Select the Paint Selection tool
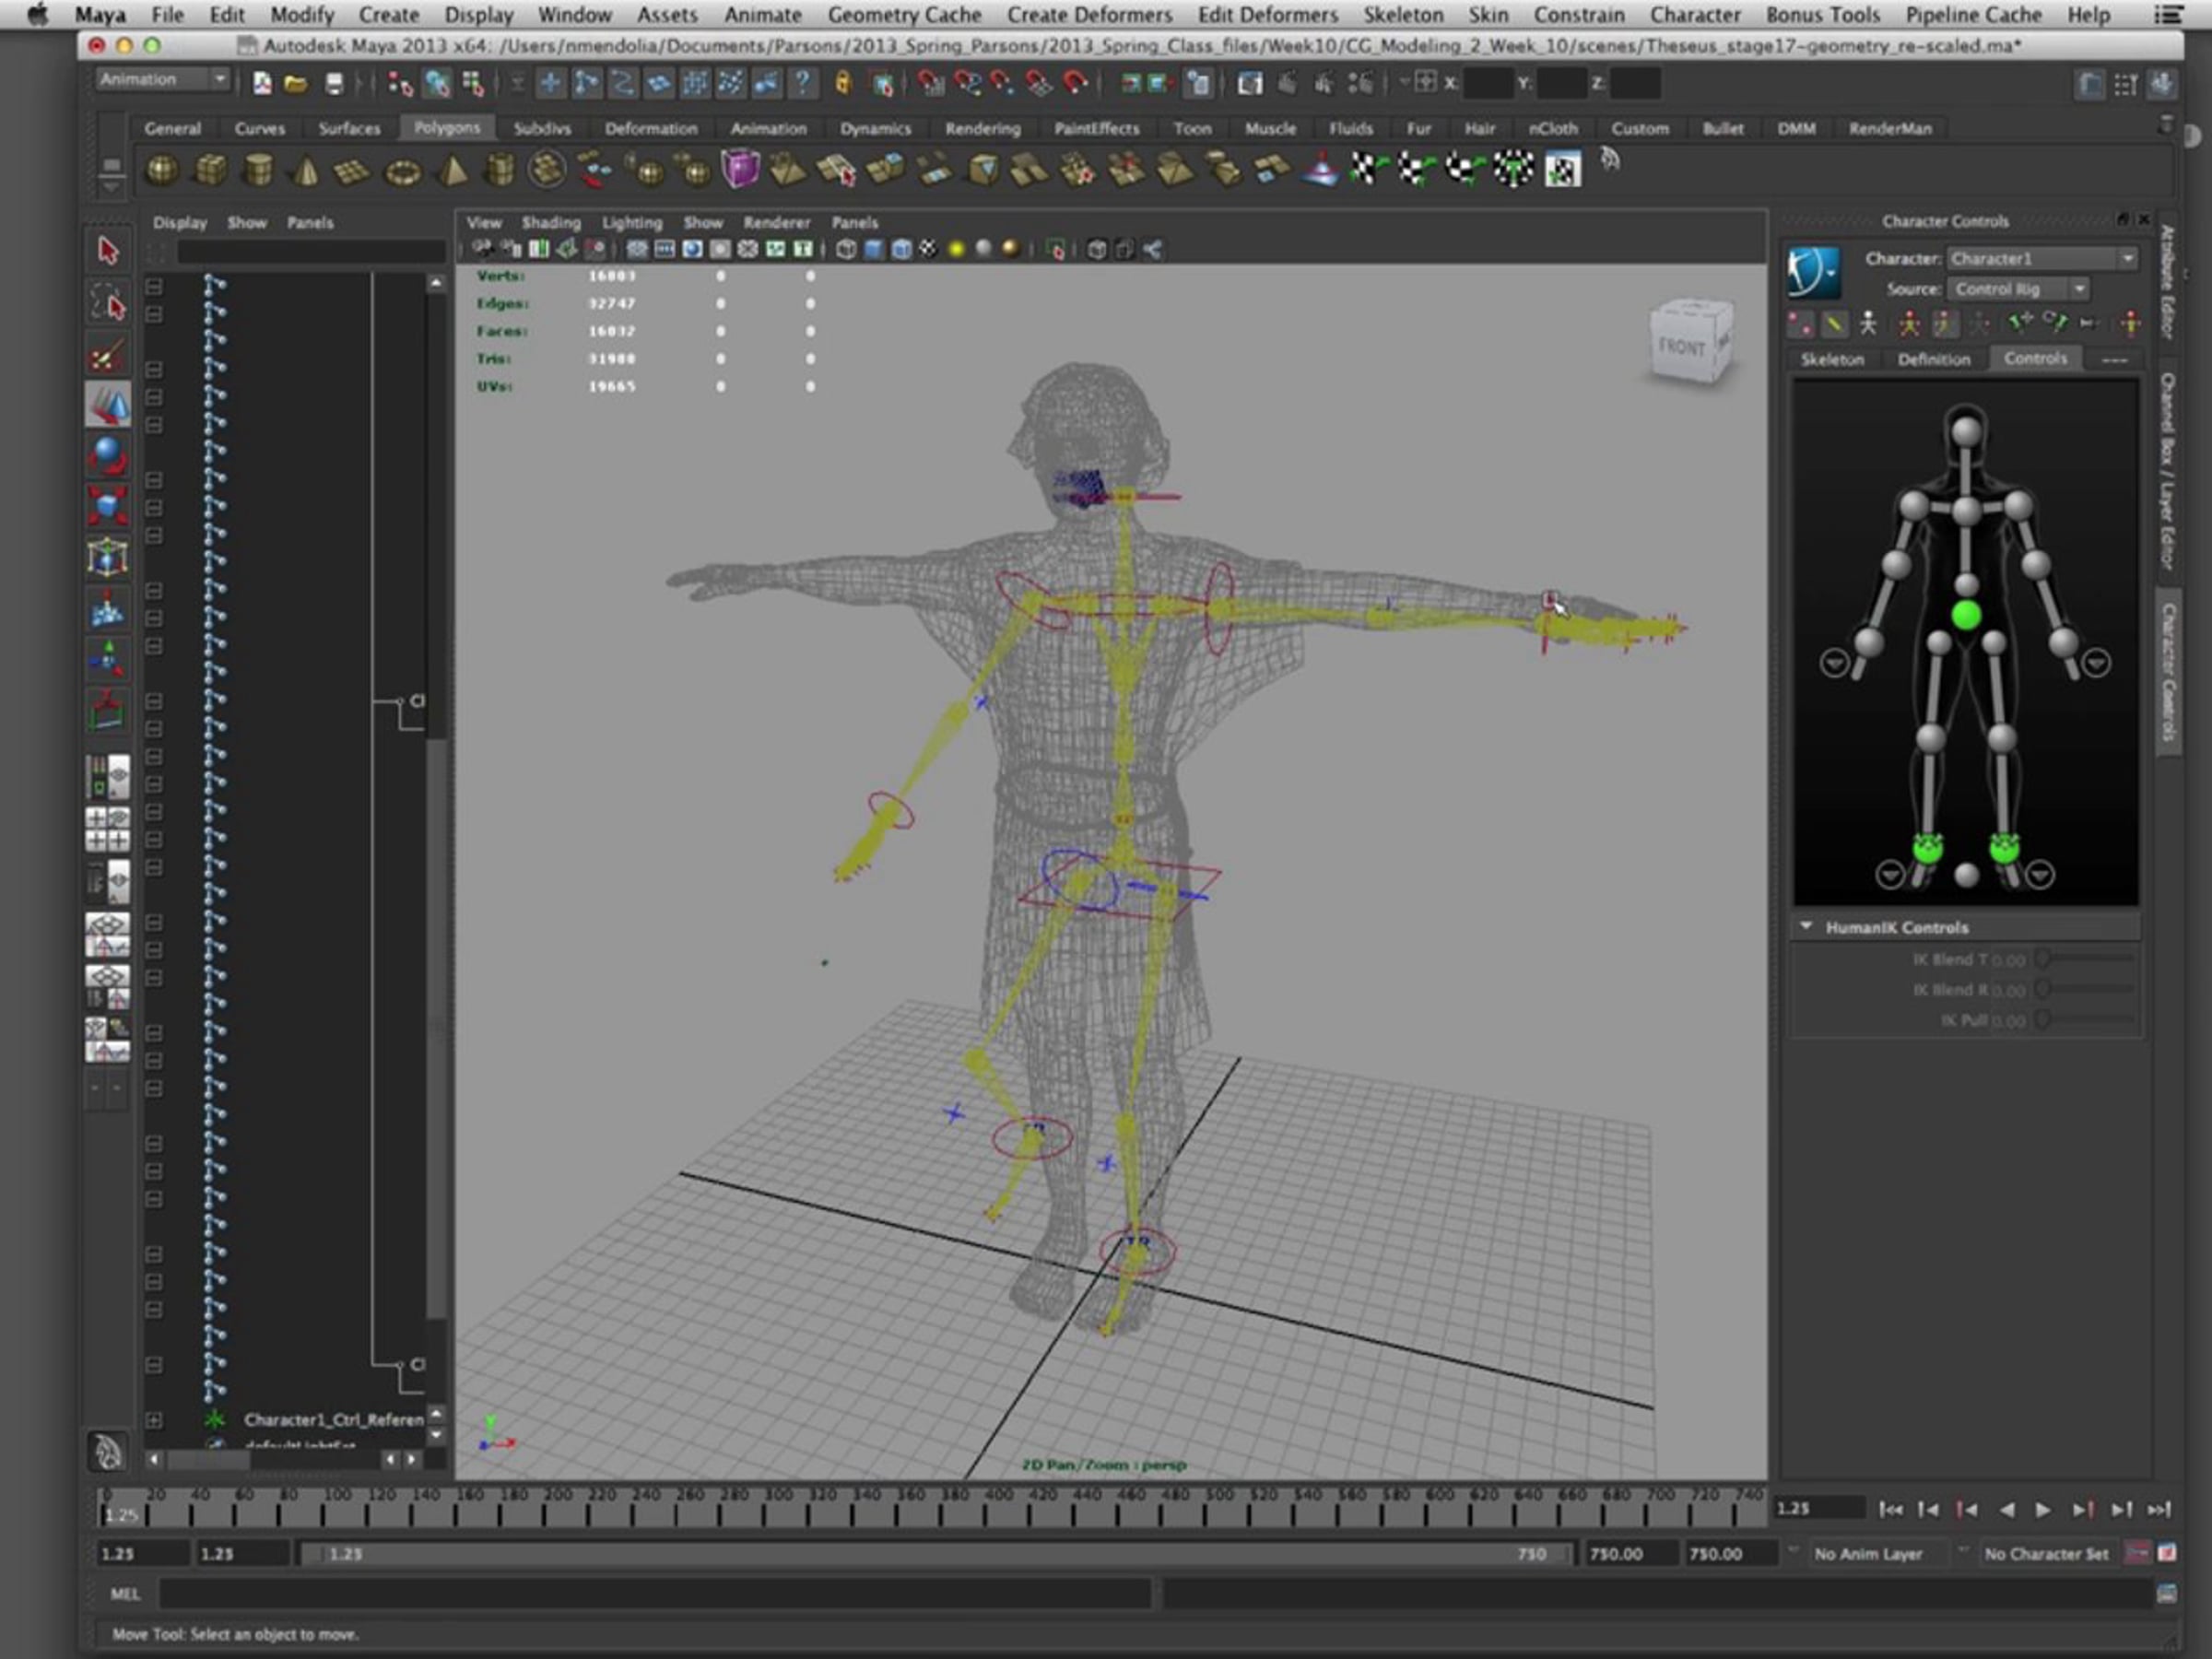Screen dimensions: 2212x1659 tap(107, 355)
